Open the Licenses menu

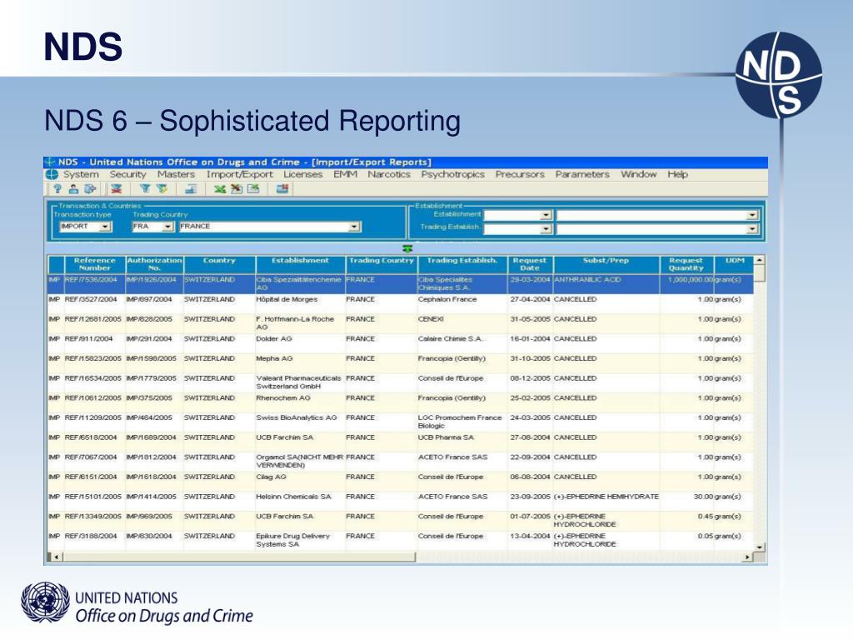pyautogui.click(x=303, y=174)
